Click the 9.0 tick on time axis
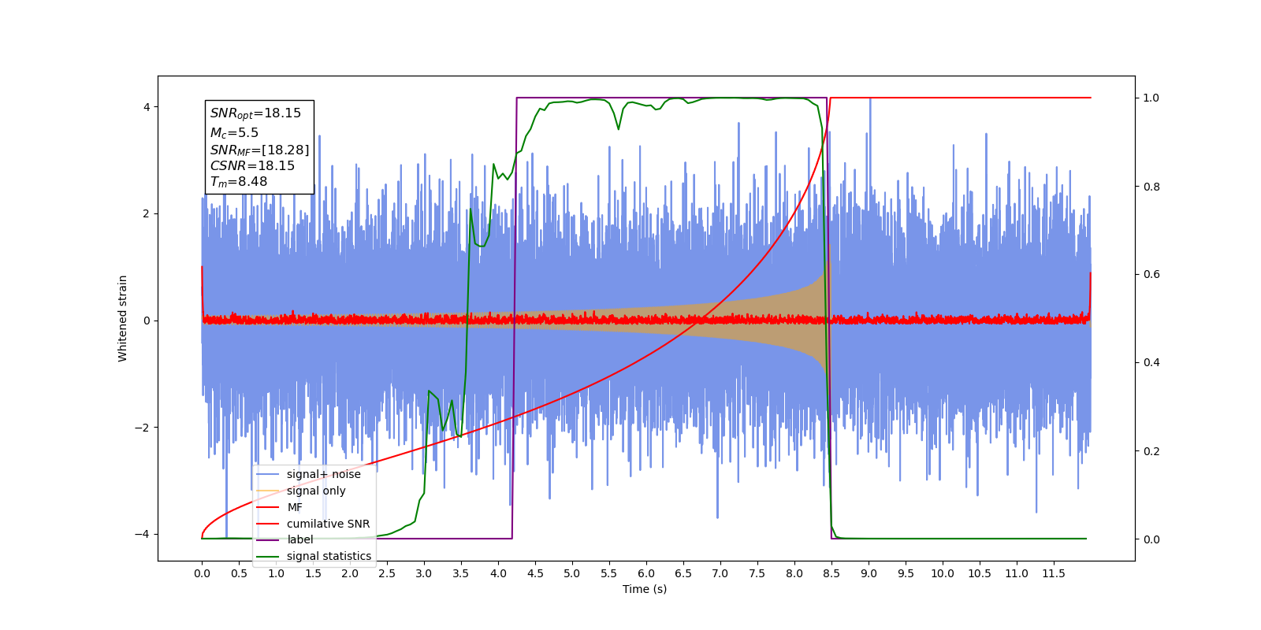Viewport: 1261px width, 630px height. (869, 573)
